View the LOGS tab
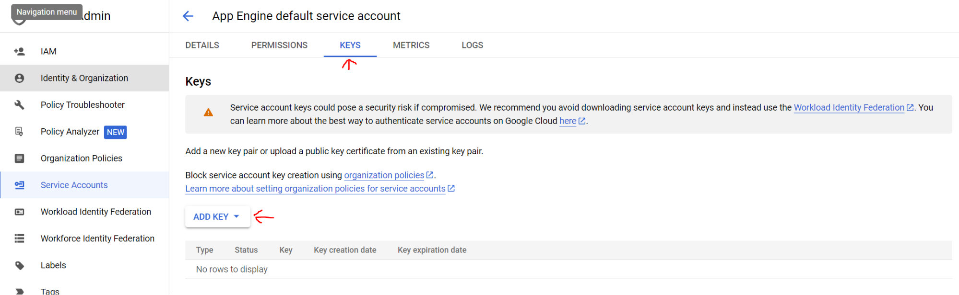Image resolution: width=959 pixels, height=295 pixels. coord(472,45)
